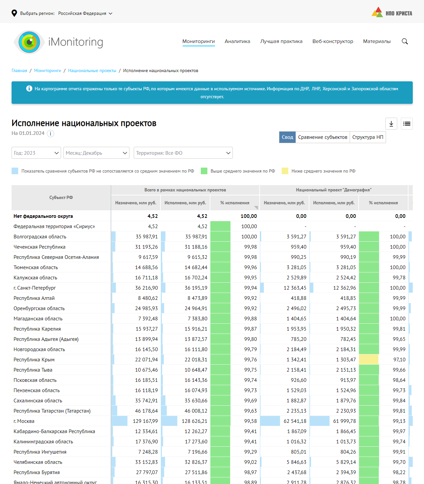Open the Год: 2023 dropdown

click(x=36, y=153)
